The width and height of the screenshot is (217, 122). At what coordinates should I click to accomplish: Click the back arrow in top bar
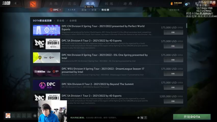pos(15,3)
